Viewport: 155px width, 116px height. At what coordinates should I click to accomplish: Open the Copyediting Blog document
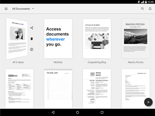pos(97,39)
